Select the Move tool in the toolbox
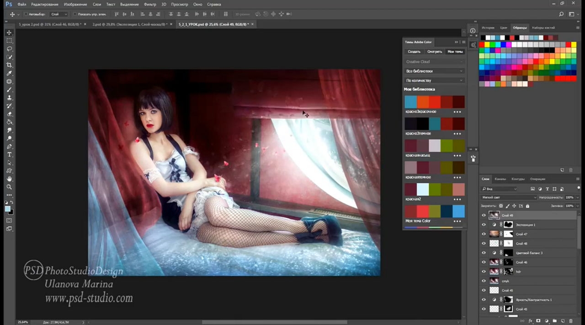 pyautogui.click(x=9, y=32)
